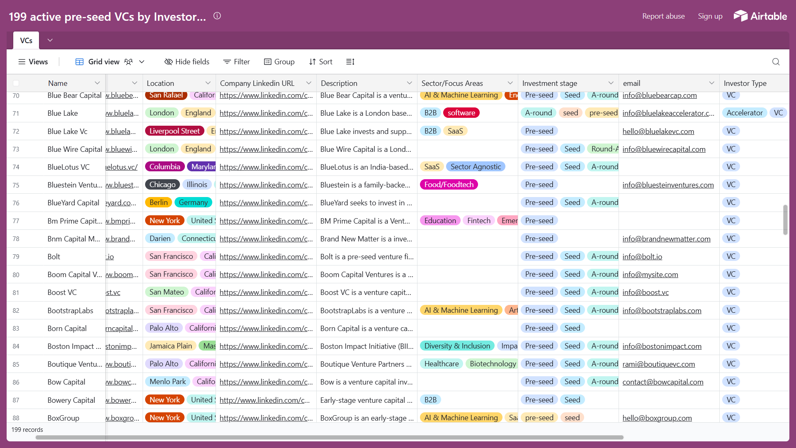Open the row height icon in toolbar
This screenshot has width=796, height=448.
[350, 62]
